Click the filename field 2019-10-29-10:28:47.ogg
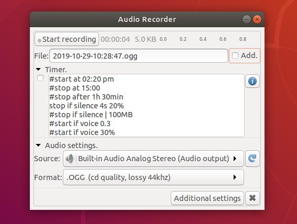The height and width of the screenshot is (224, 297). coord(139,56)
